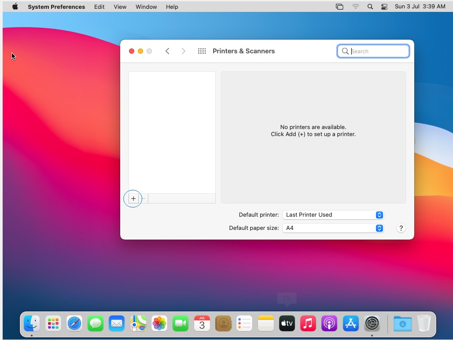Image resolution: width=453 pixels, height=340 pixels.
Task: Expand the Default paper size dropdown
Action: tap(333, 228)
